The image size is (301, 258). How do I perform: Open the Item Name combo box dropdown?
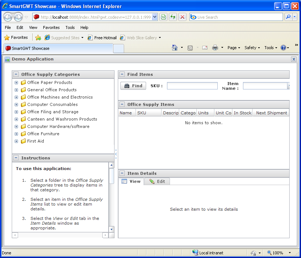tap(288, 86)
